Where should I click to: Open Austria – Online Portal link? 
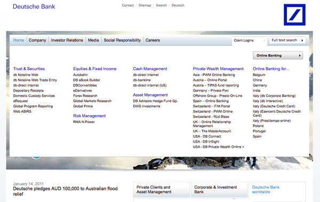210,80
